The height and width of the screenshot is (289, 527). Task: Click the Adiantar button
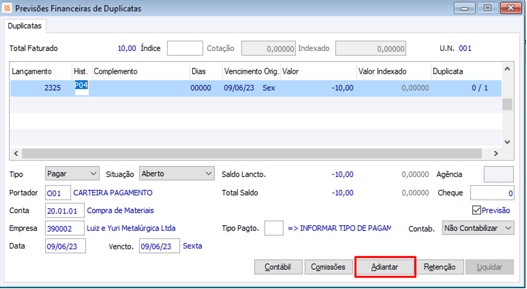(385, 267)
